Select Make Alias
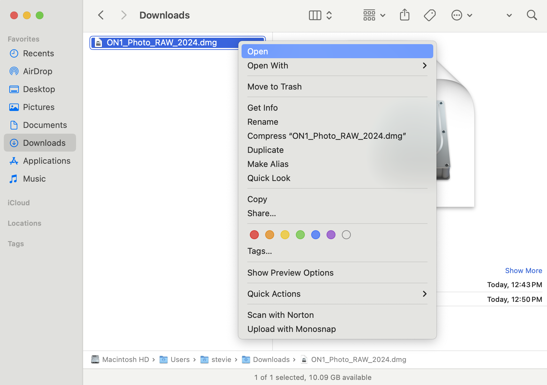 coord(337,164)
